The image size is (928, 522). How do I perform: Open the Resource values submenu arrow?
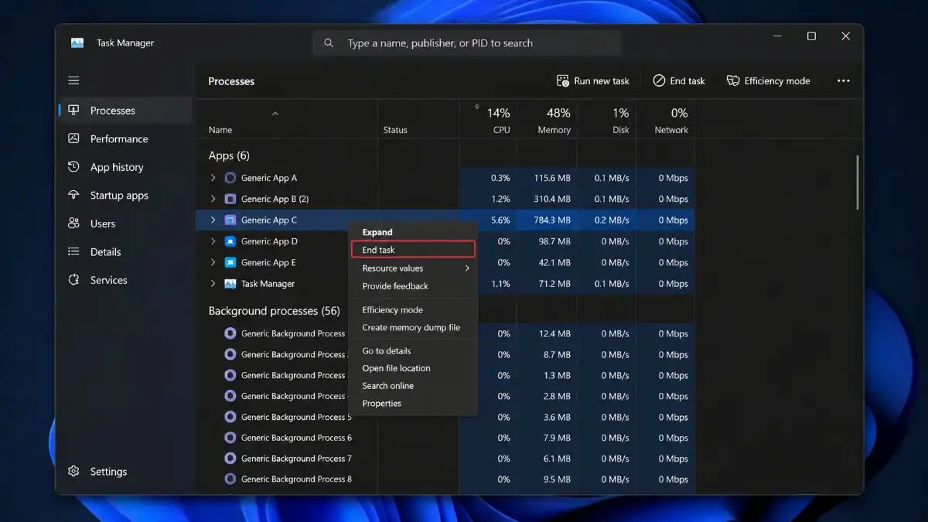(x=467, y=268)
